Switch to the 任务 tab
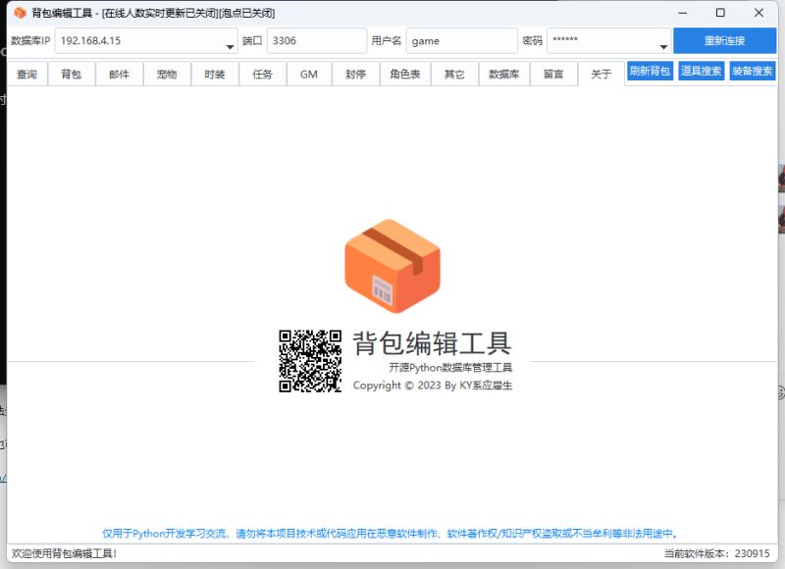The image size is (785, 569). pos(261,73)
